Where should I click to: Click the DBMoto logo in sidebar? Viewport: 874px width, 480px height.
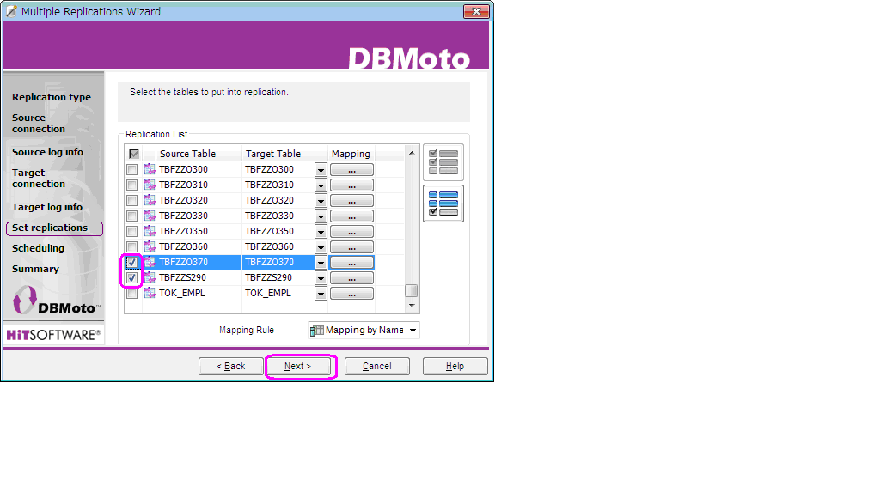tap(55, 301)
